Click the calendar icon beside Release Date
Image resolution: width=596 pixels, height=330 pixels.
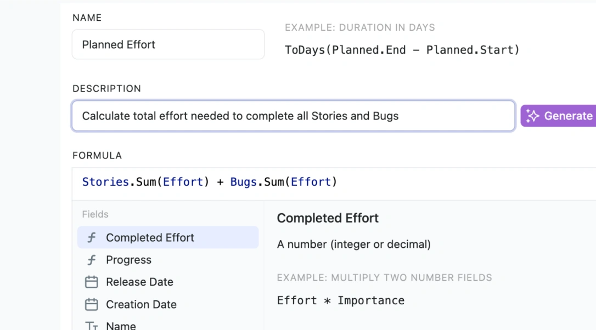click(92, 282)
